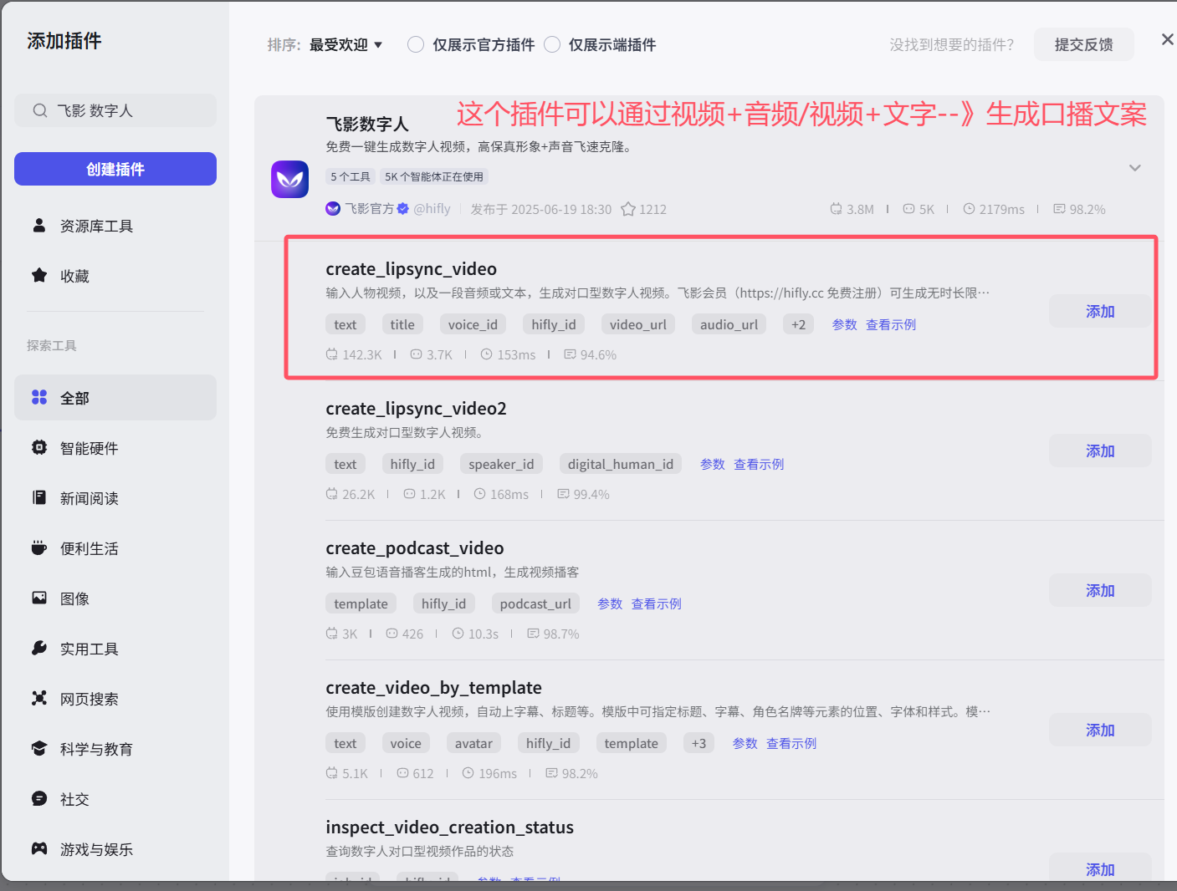Open 参数 link for create_video_by_template
Image resolution: width=1177 pixels, height=891 pixels.
coord(745,743)
